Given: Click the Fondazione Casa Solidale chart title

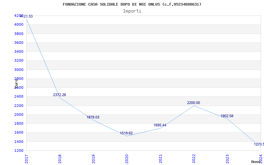Looking at the screenshot, I should pos(132,4).
